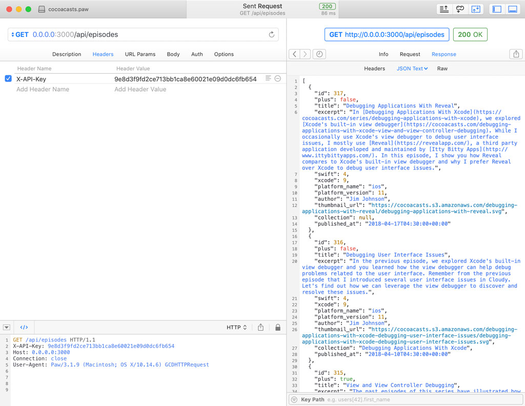Remove the X-API-Key header with the minus button
The width and height of the screenshot is (525, 406).
(x=277, y=78)
